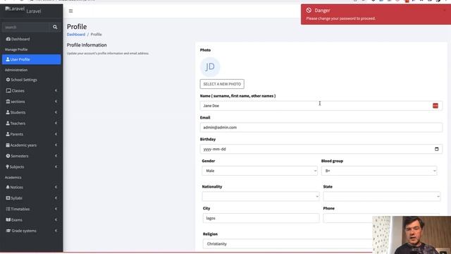Image resolution: width=451 pixels, height=254 pixels.
Task: Click the Classes board icon
Action: tap(8, 91)
